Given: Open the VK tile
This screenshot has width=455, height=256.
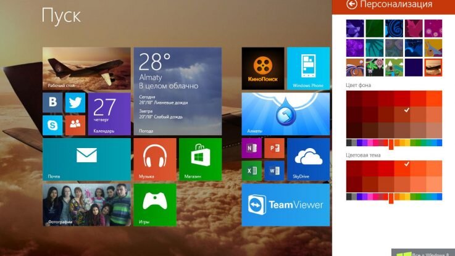Looking at the screenshot, I should (52, 102).
